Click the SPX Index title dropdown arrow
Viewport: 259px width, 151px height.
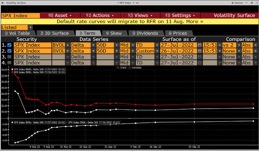pyautogui.click(x=134, y=3)
